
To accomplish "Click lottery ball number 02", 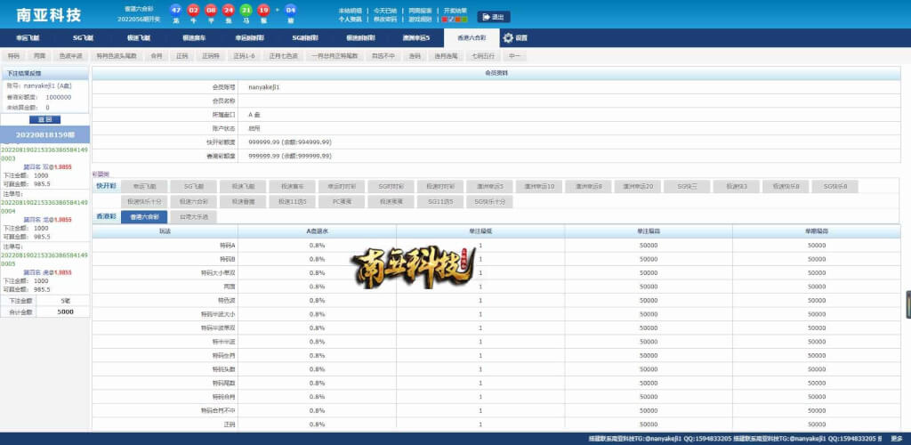I will (193, 10).
